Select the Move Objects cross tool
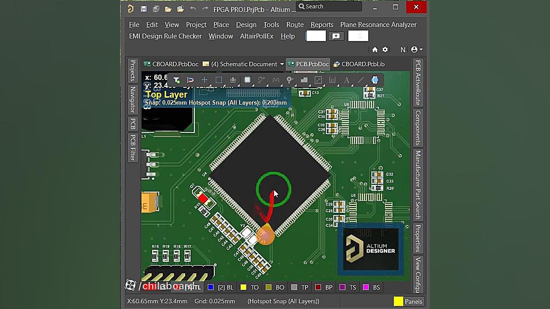Image resolution: width=550 pixels, height=309 pixels. (x=204, y=80)
